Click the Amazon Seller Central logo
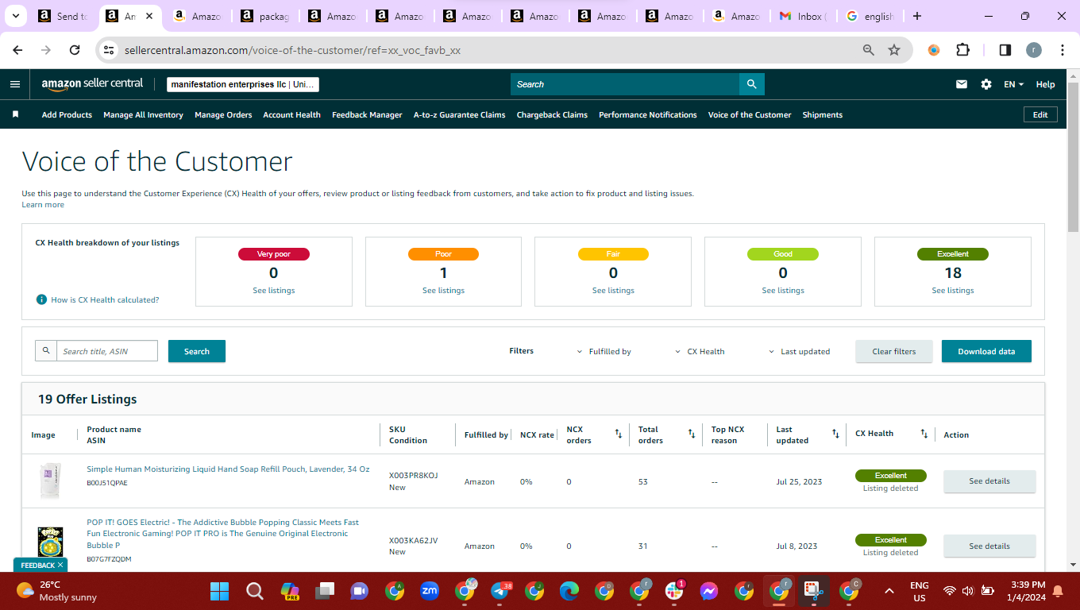The width and height of the screenshot is (1080, 610). click(x=92, y=84)
